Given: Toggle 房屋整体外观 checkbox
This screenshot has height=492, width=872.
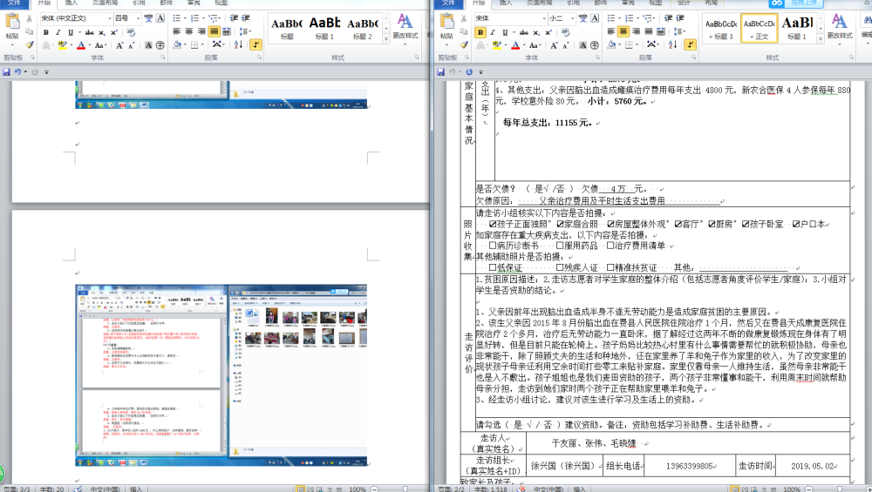Looking at the screenshot, I should (610, 225).
